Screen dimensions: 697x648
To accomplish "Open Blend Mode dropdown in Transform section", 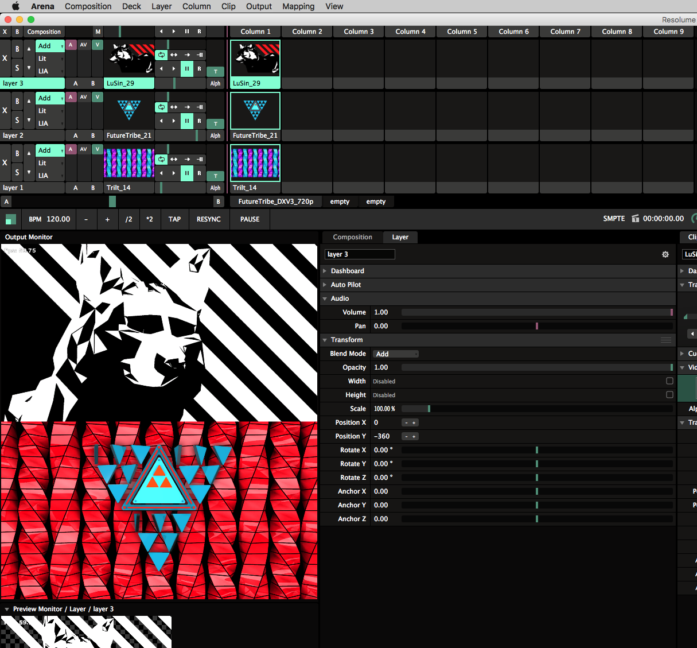I will pyautogui.click(x=396, y=354).
